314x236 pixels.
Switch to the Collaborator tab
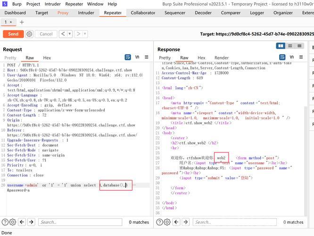click(x=143, y=13)
